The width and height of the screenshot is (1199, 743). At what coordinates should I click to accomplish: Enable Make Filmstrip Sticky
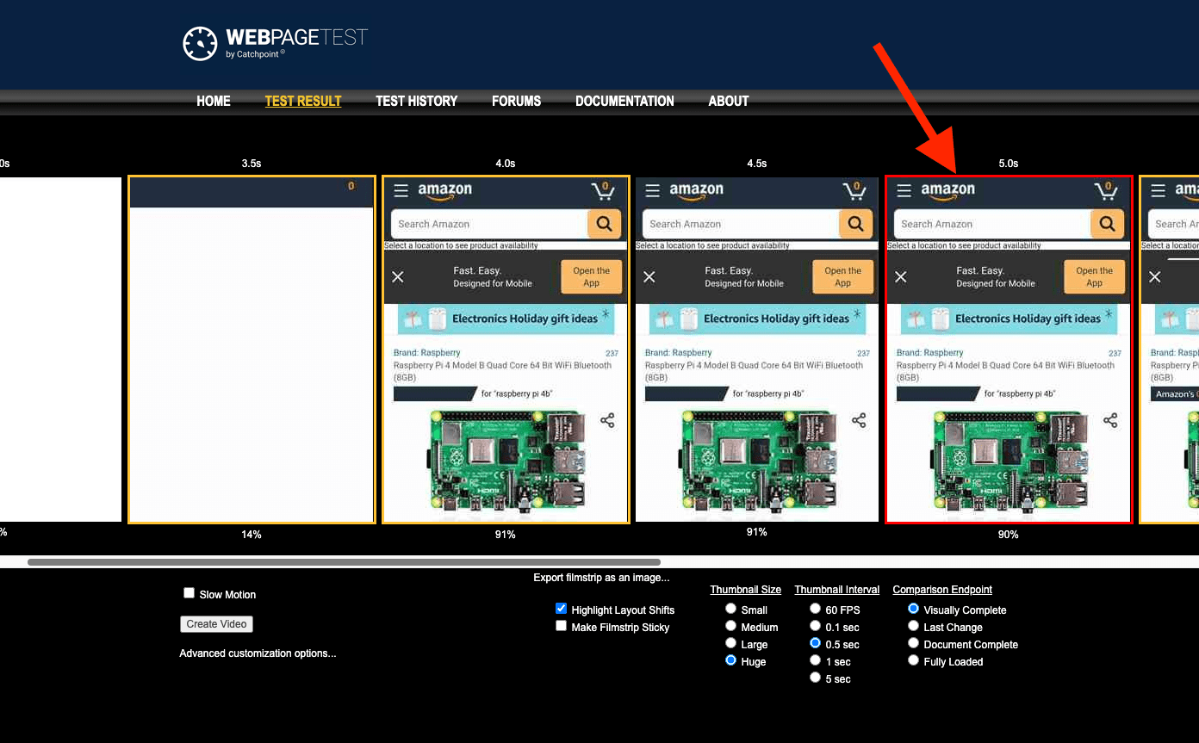click(x=562, y=626)
